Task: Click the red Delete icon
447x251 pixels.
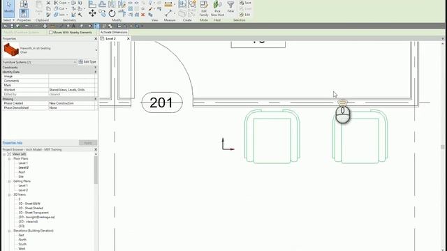Action: (x=142, y=15)
